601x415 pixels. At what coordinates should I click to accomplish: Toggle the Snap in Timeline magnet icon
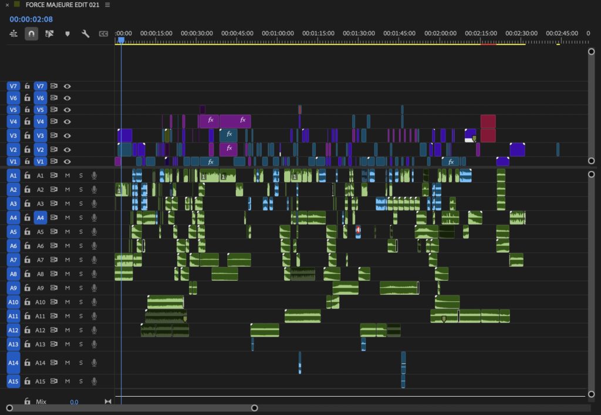[x=32, y=33]
